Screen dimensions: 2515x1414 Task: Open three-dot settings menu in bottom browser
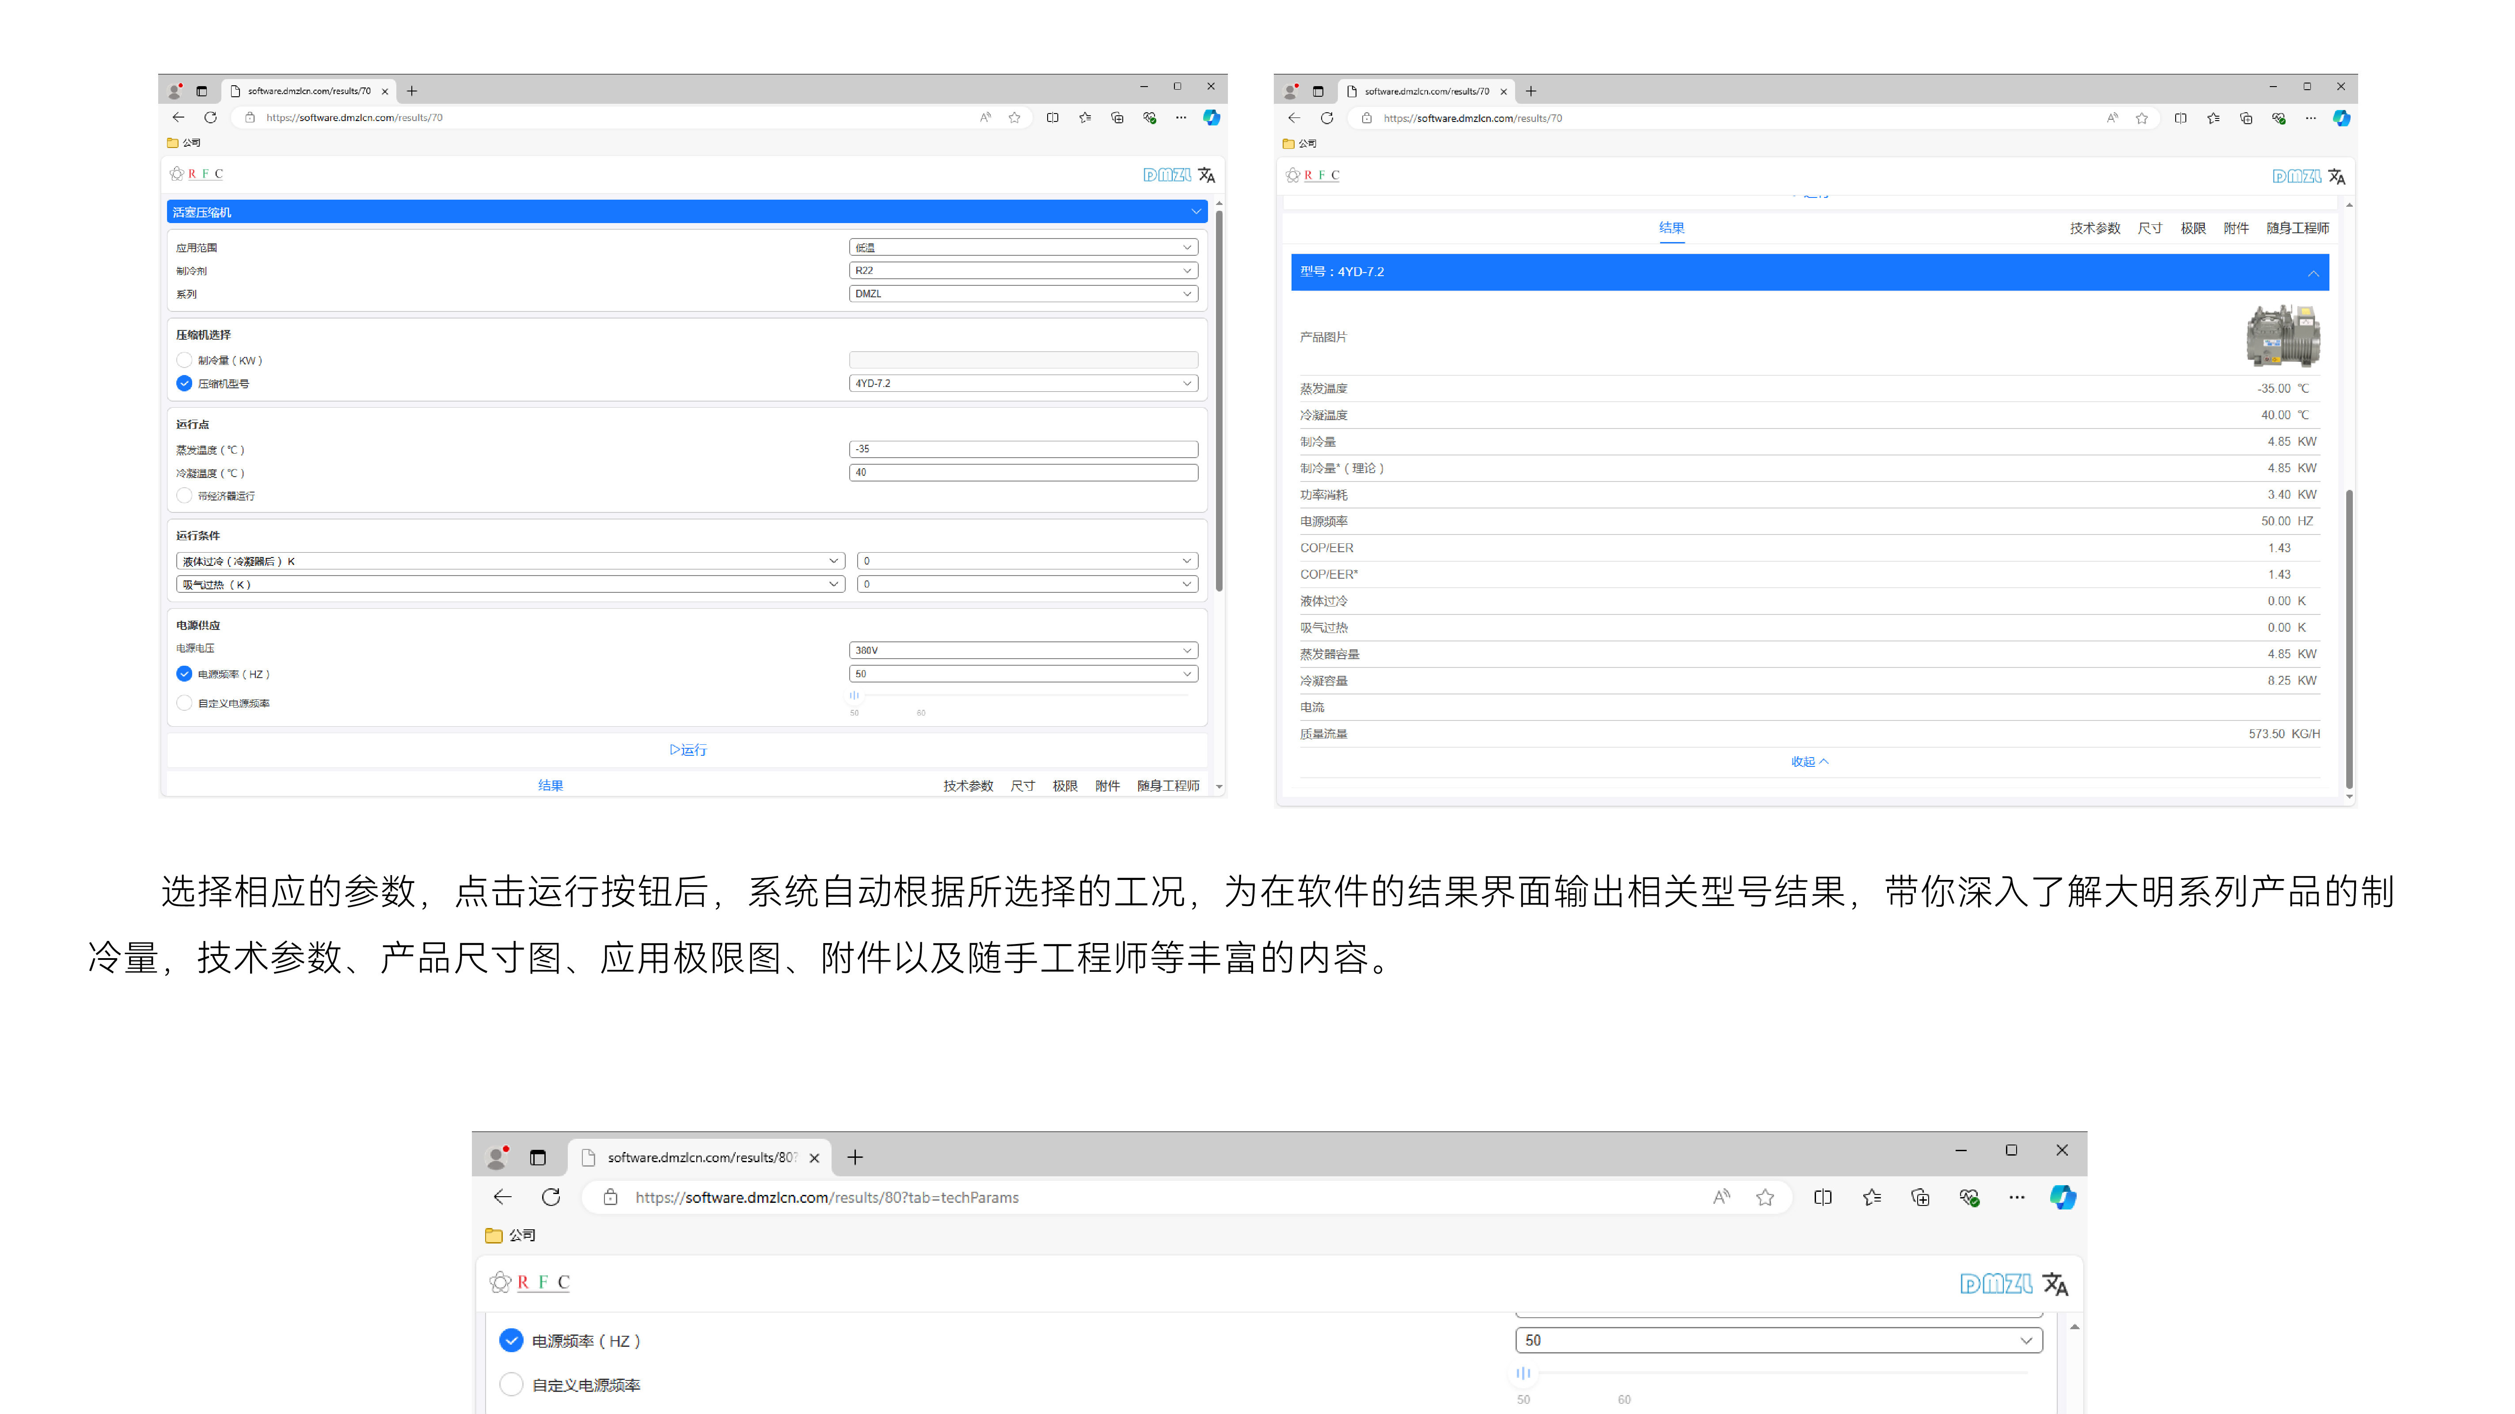(x=2017, y=1198)
